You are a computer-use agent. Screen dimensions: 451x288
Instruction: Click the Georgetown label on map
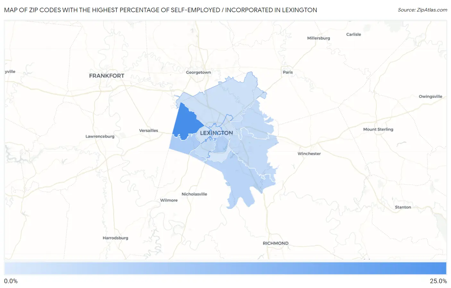[x=199, y=72]
